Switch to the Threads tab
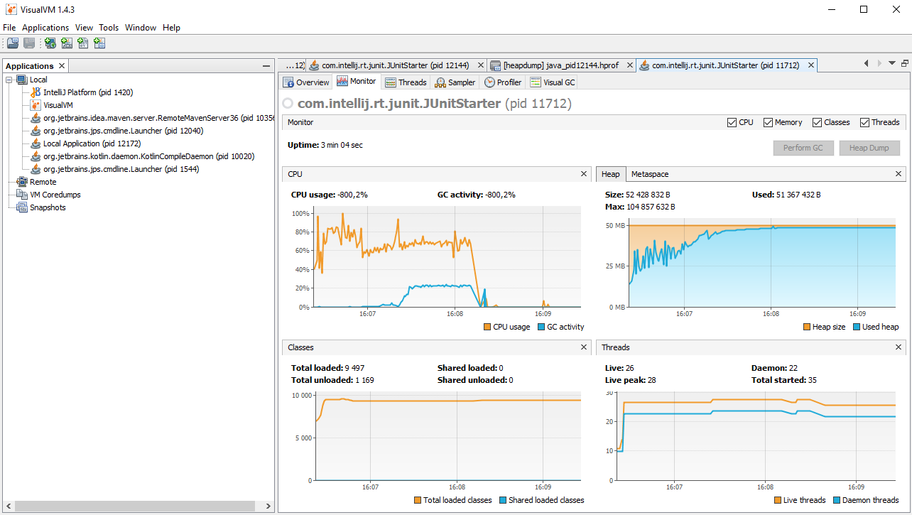Viewport: 912px width, 515px height. tap(406, 82)
